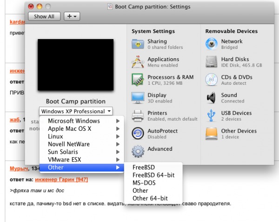Click the red close window button
Screen dimensions: 279x222
point(31,7)
